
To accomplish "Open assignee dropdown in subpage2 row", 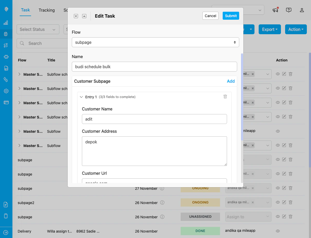I will tap(248, 202).
